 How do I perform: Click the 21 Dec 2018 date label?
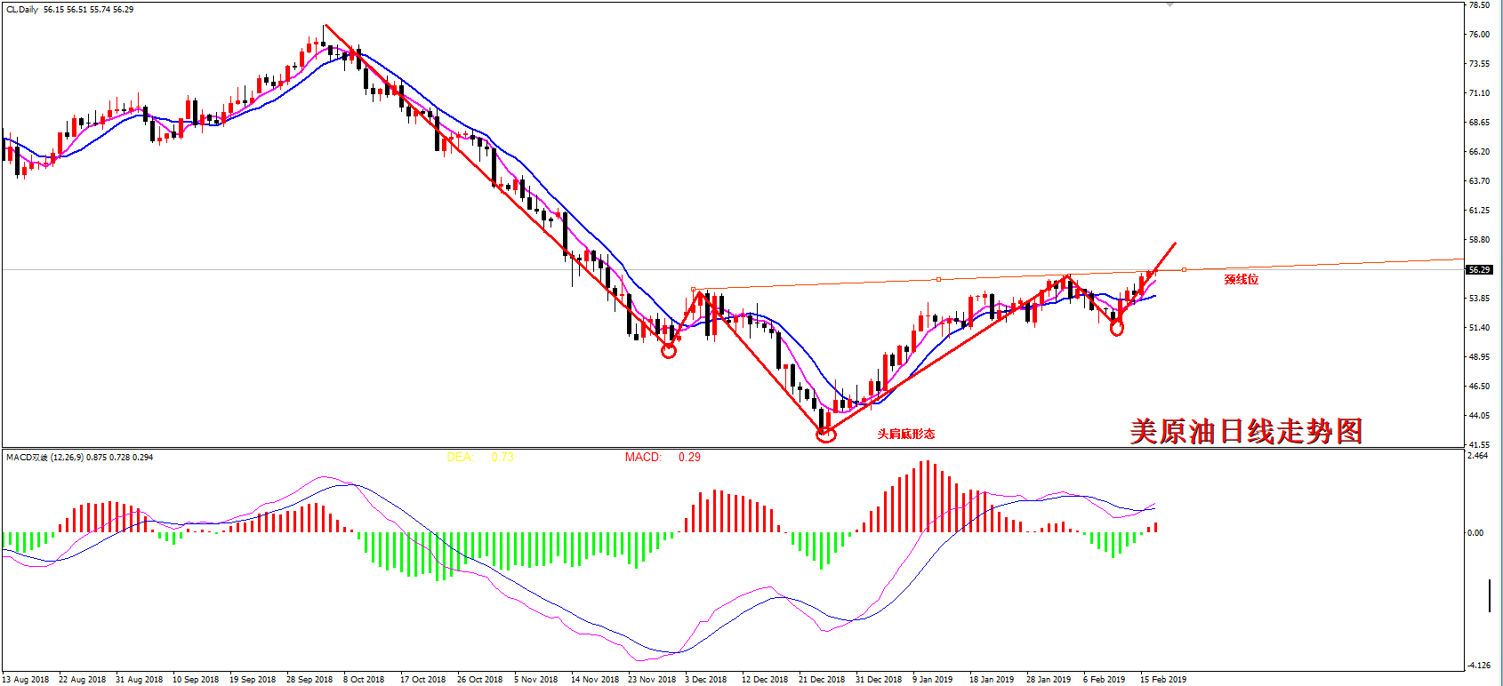822,680
